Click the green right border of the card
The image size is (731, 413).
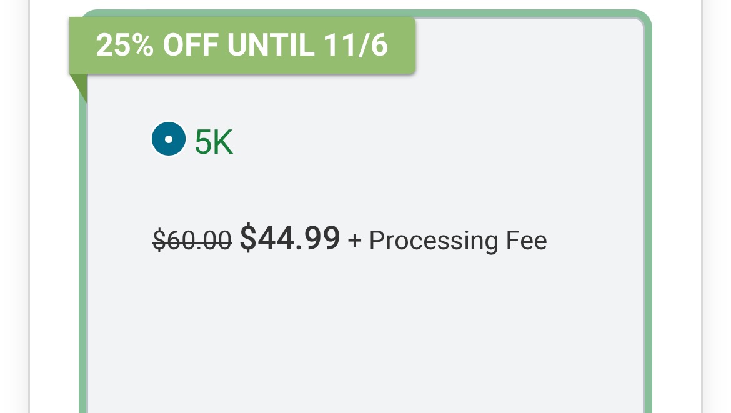[x=648, y=250]
